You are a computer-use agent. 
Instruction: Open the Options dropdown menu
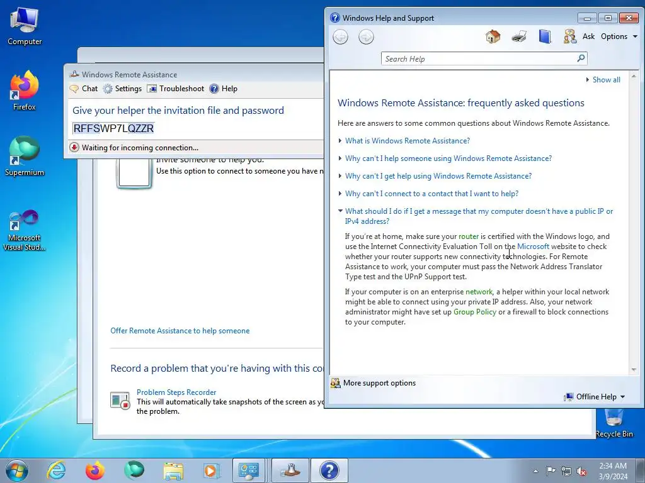click(x=619, y=36)
